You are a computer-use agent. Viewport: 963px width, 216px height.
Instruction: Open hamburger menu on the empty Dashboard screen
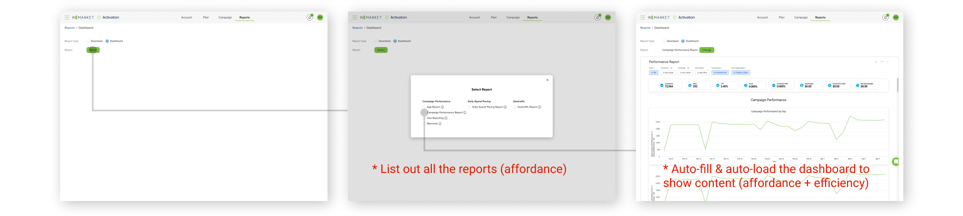[x=67, y=17]
